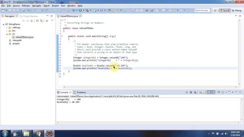Switch to the Debug perspective
Image resolution: width=244 pixels, height=137 pixels.
click(x=237, y=11)
